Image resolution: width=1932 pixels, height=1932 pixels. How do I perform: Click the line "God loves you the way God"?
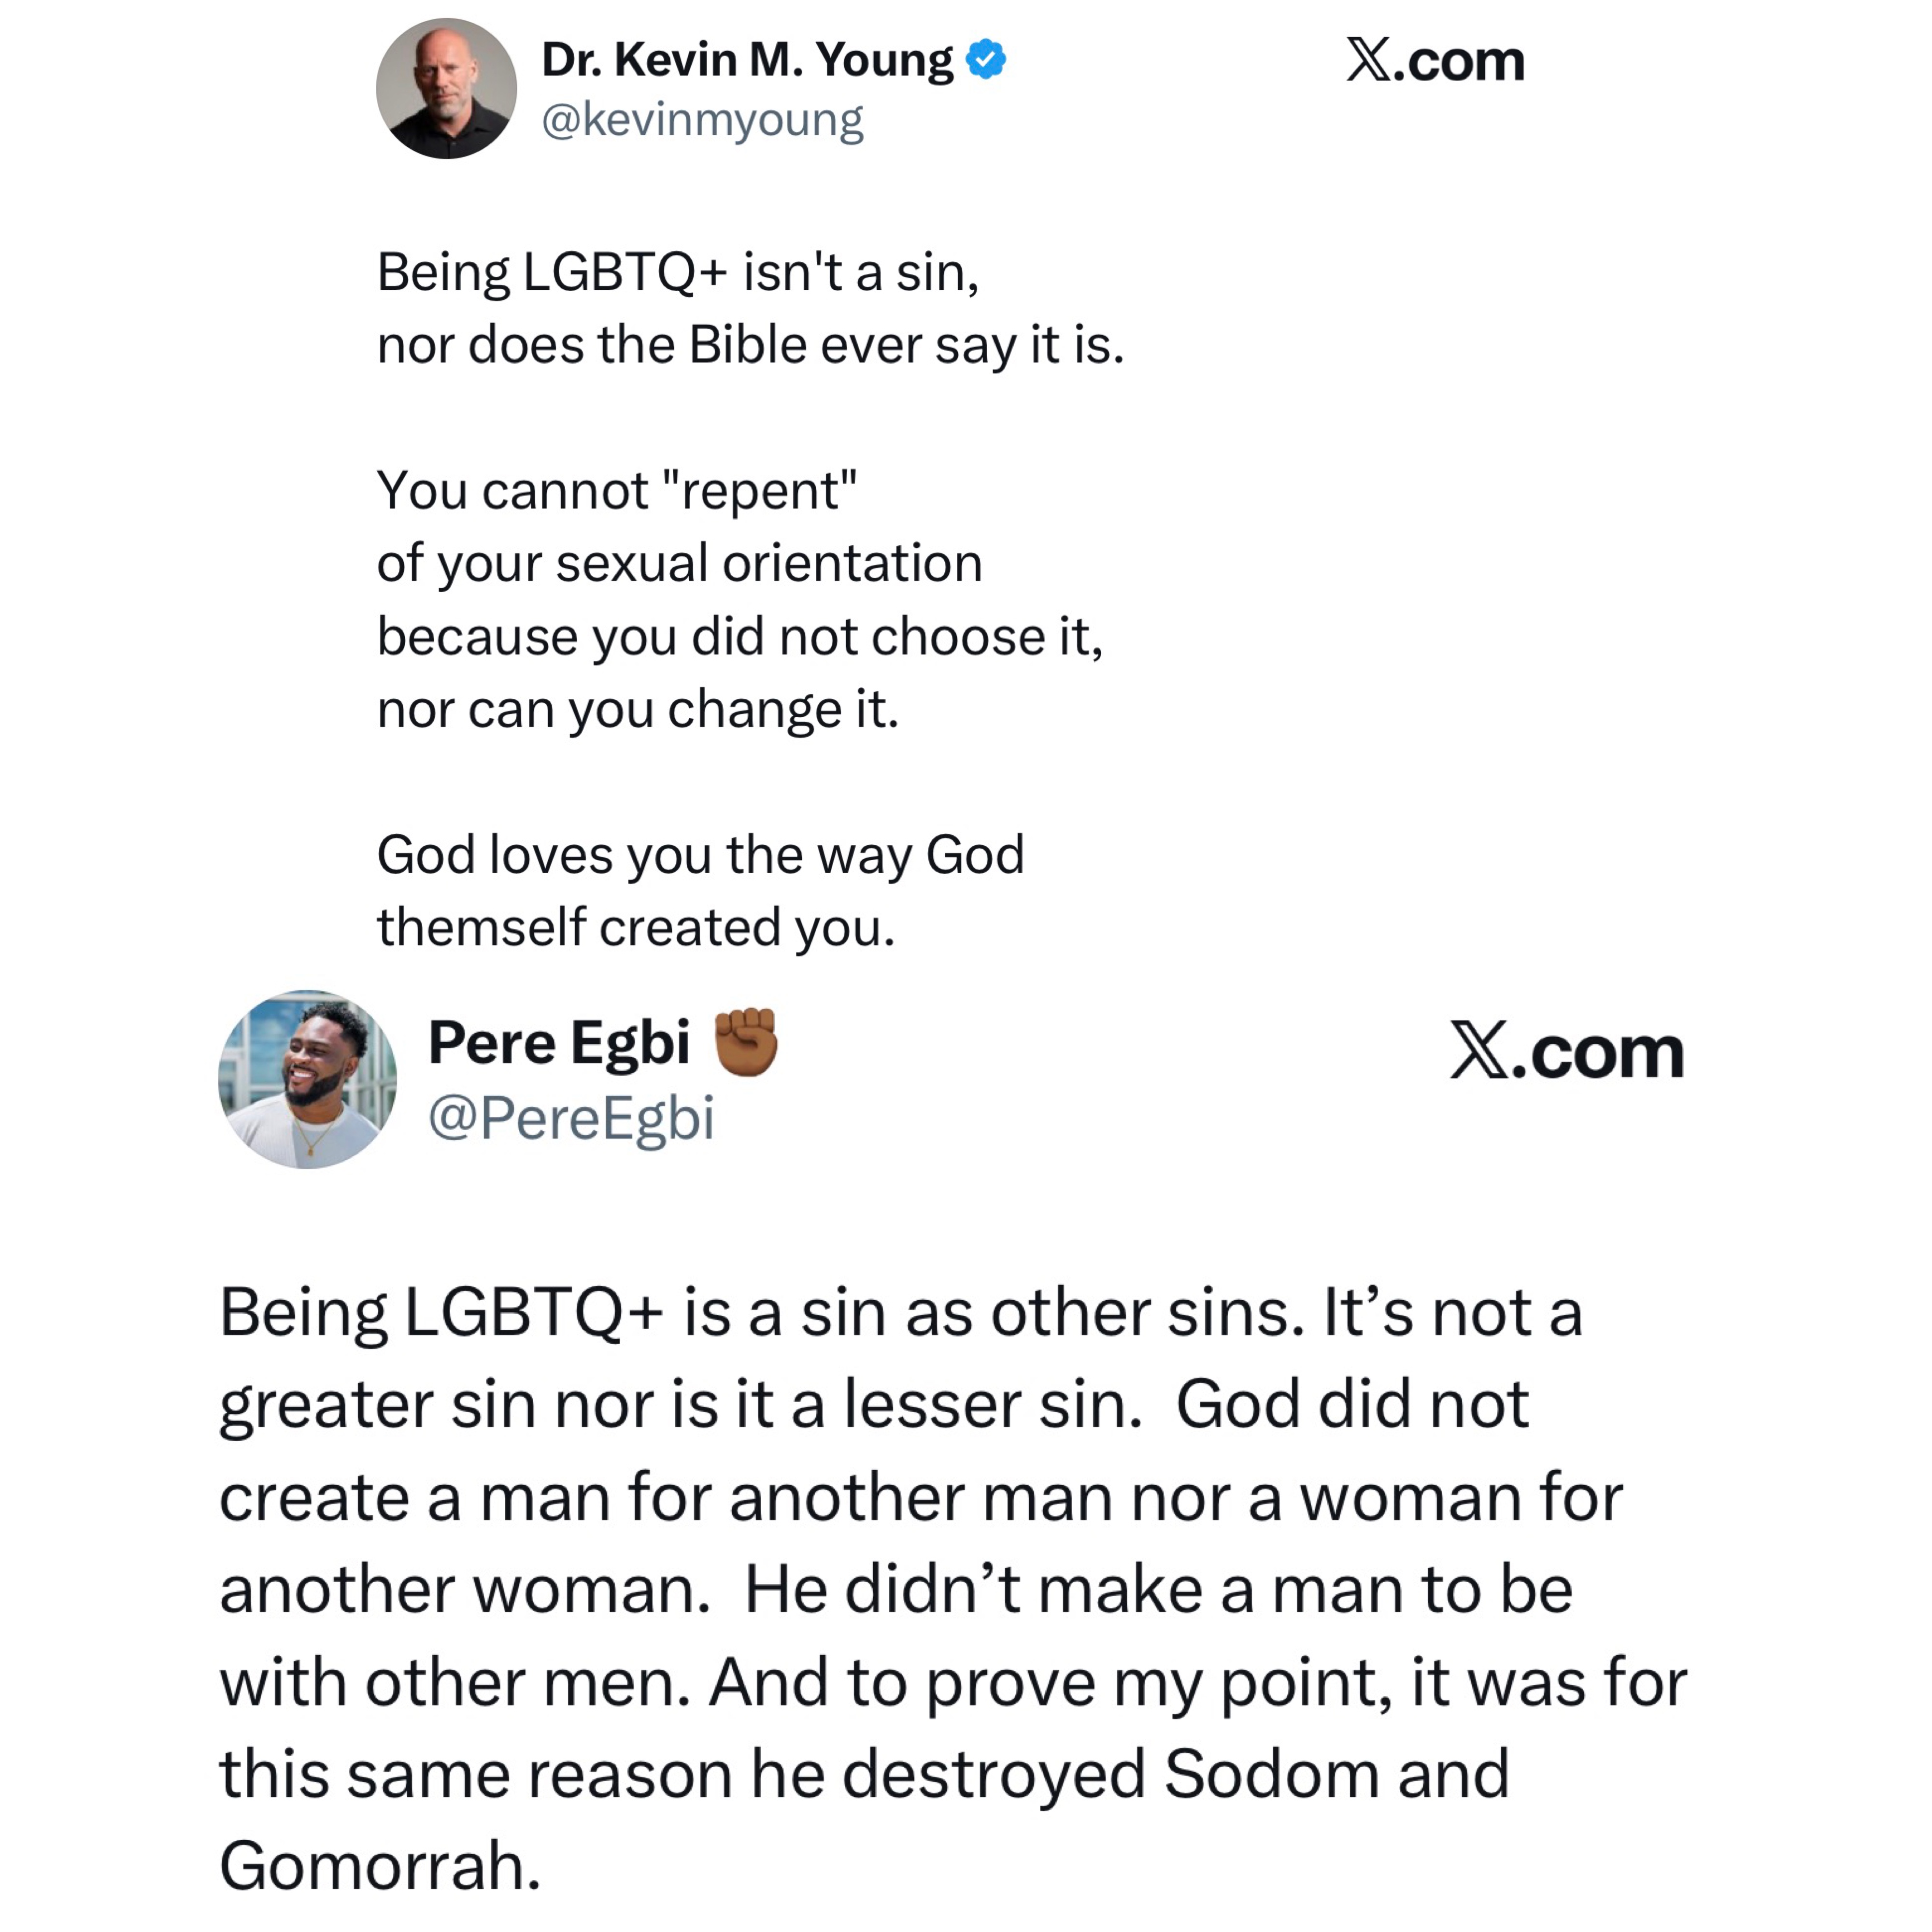pos(700,855)
